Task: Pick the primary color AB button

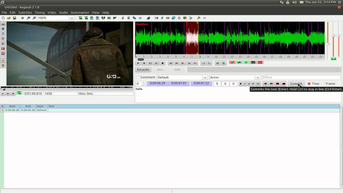Action: pos(265,84)
